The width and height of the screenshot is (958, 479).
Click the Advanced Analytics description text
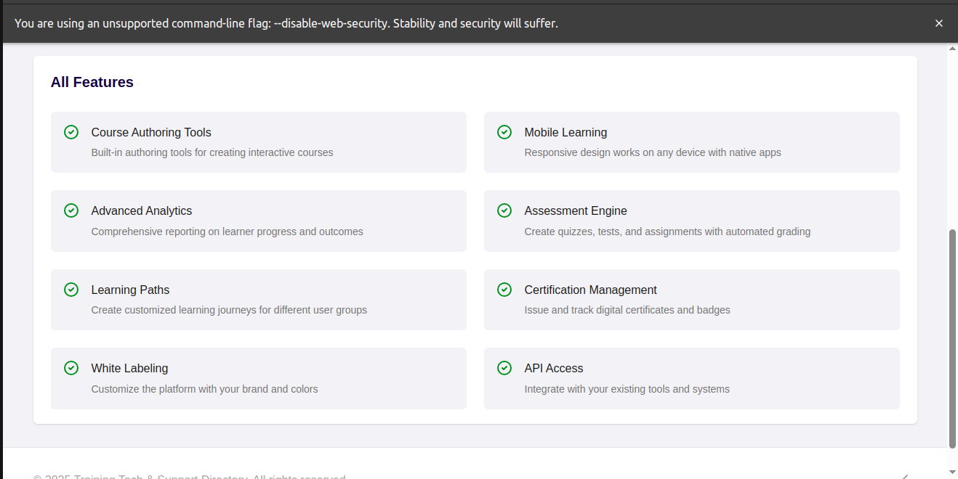pos(227,232)
